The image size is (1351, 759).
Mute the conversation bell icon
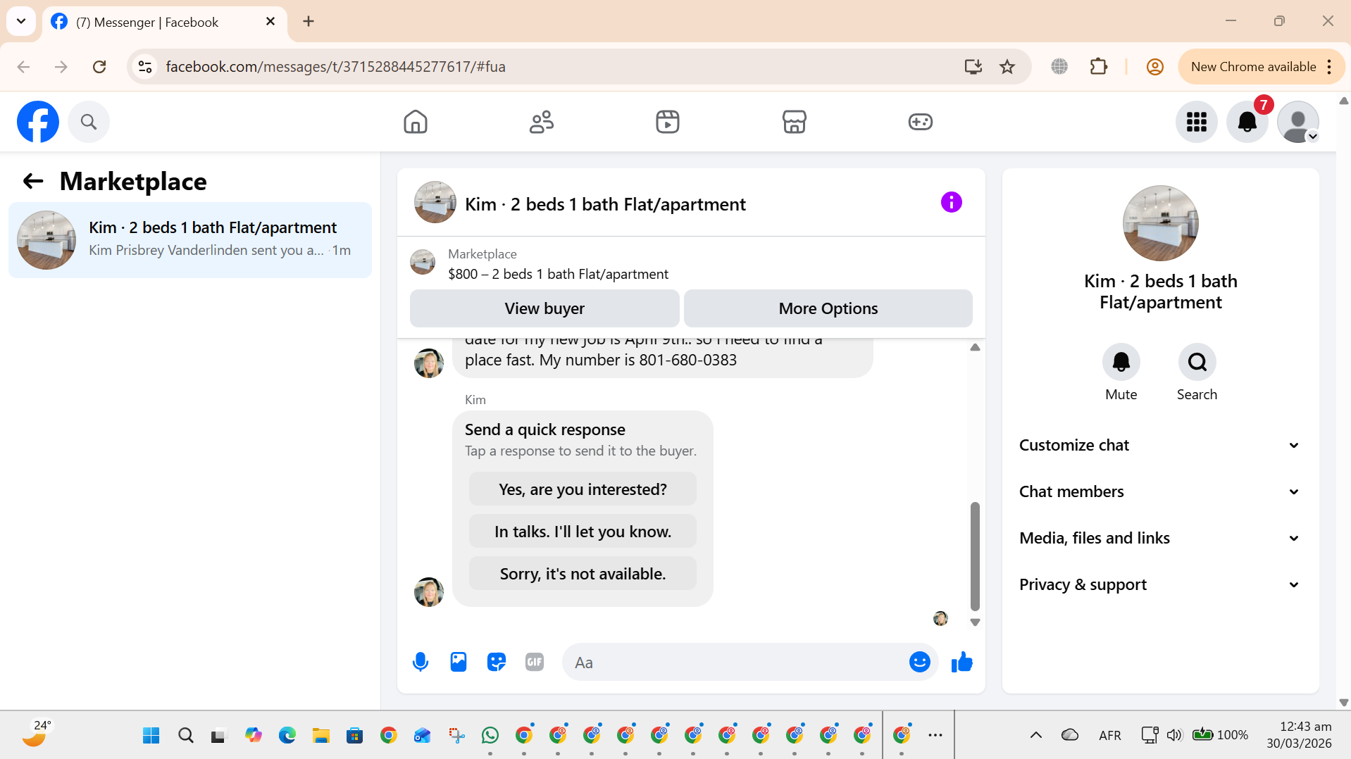pyautogui.click(x=1121, y=362)
